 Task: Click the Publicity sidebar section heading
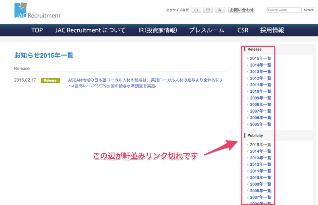(x=255, y=135)
